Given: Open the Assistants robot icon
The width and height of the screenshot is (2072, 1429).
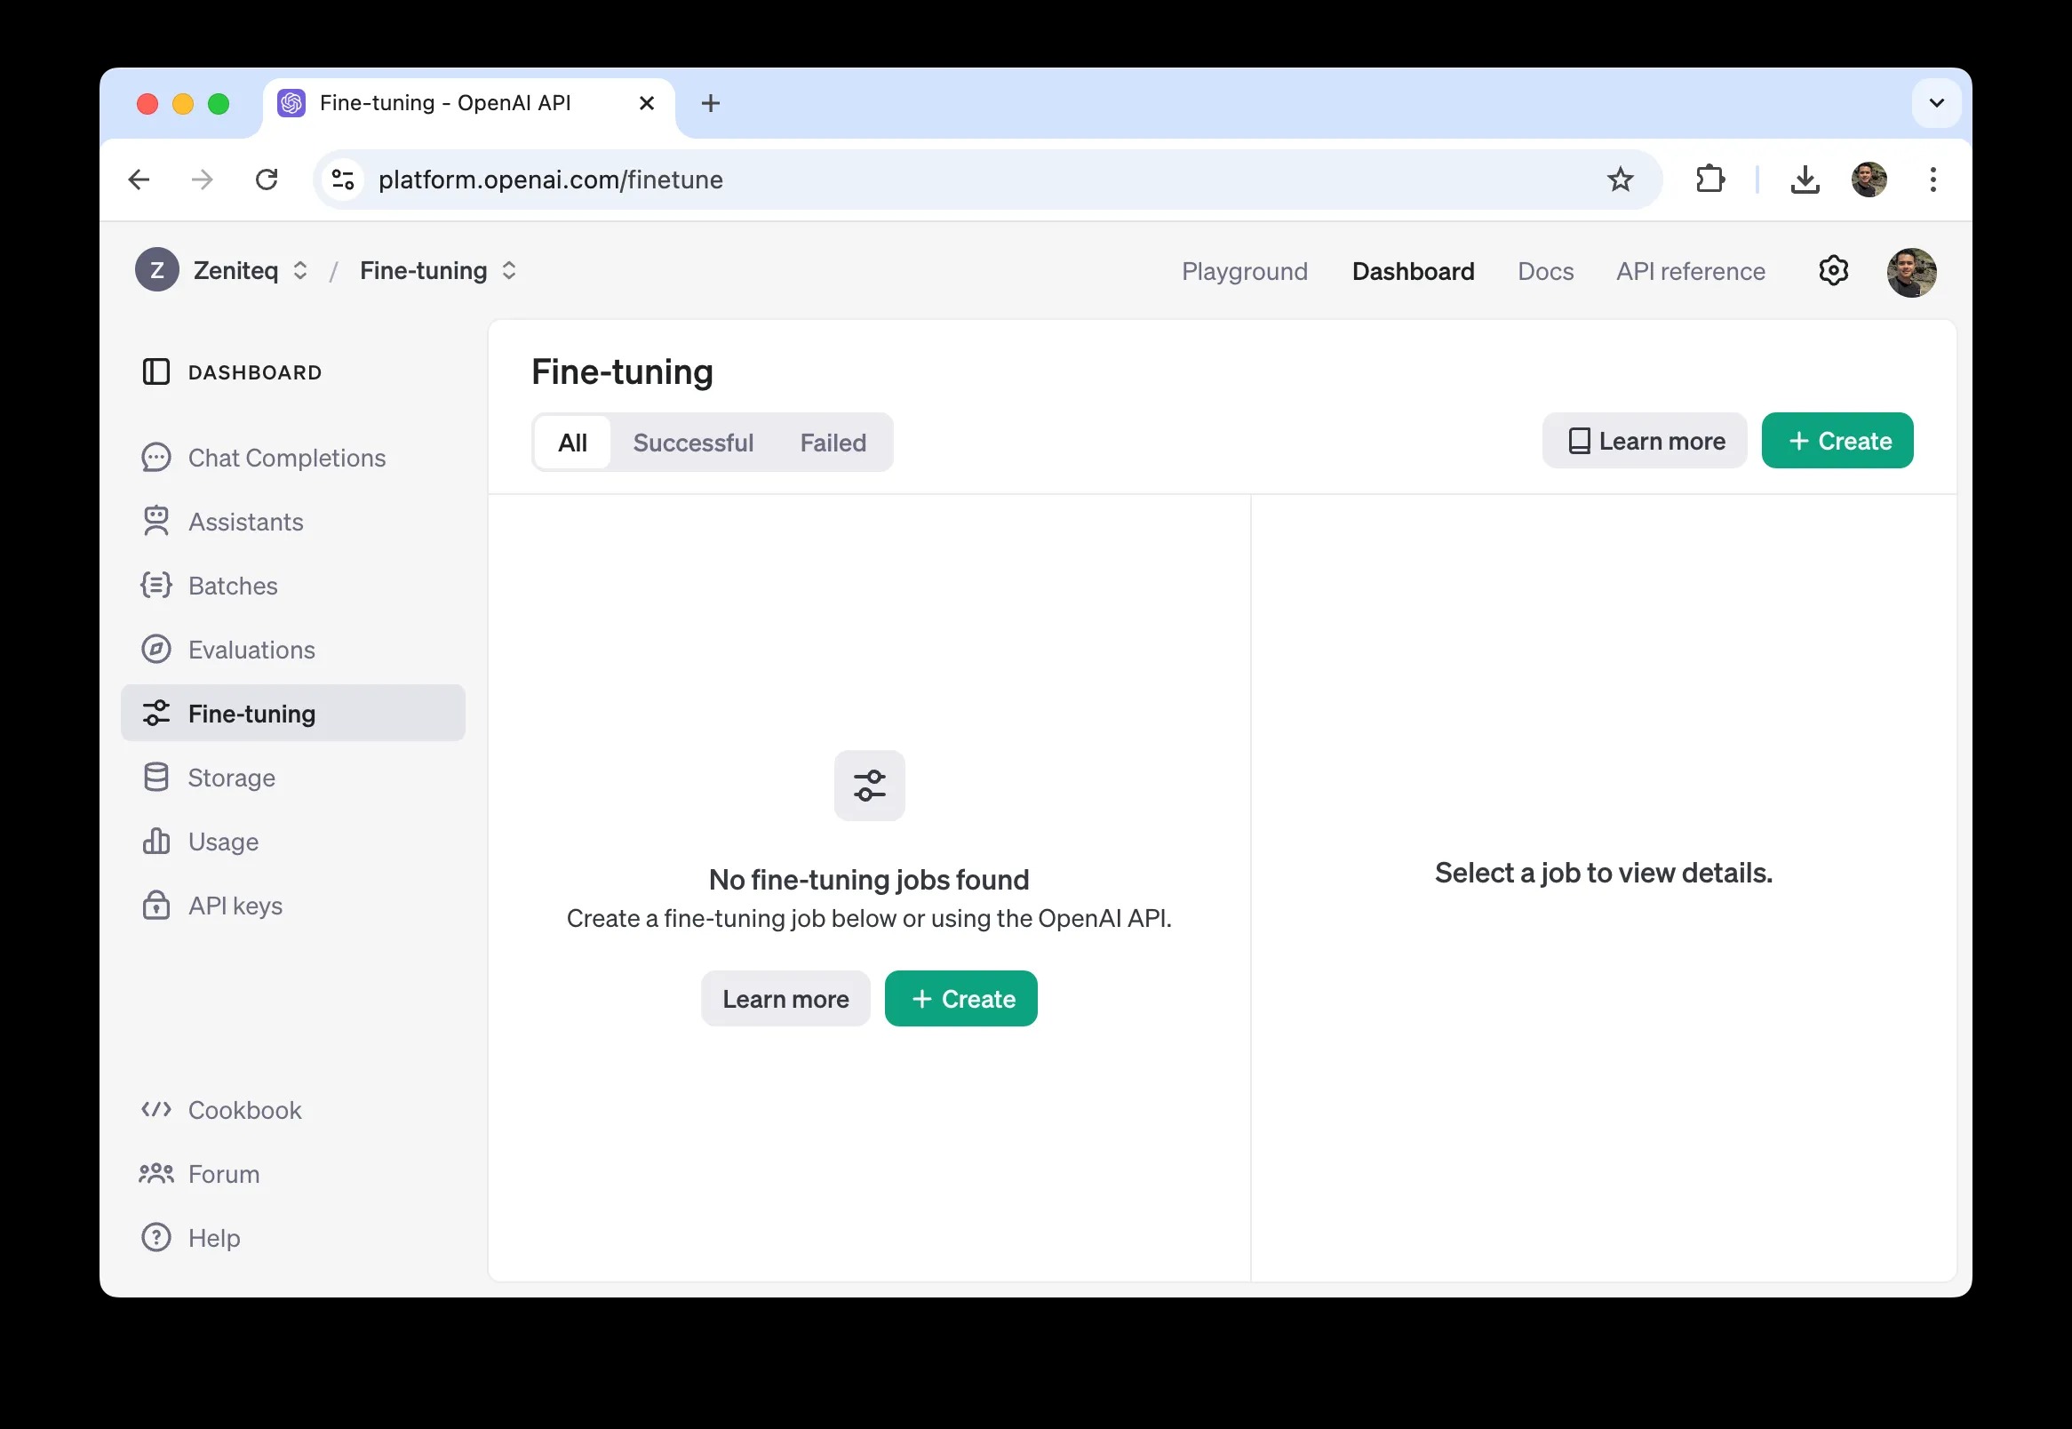Looking at the screenshot, I should click(155, 521).
